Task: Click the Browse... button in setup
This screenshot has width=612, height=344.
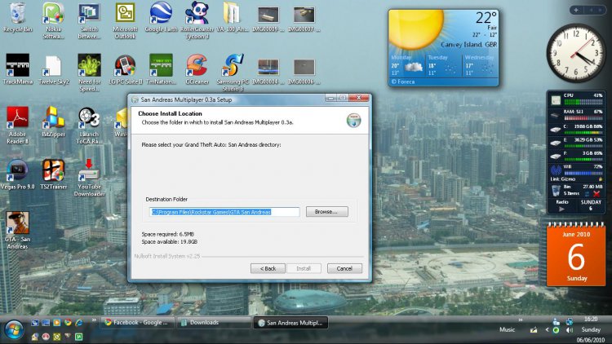Action: coord(326,212)
